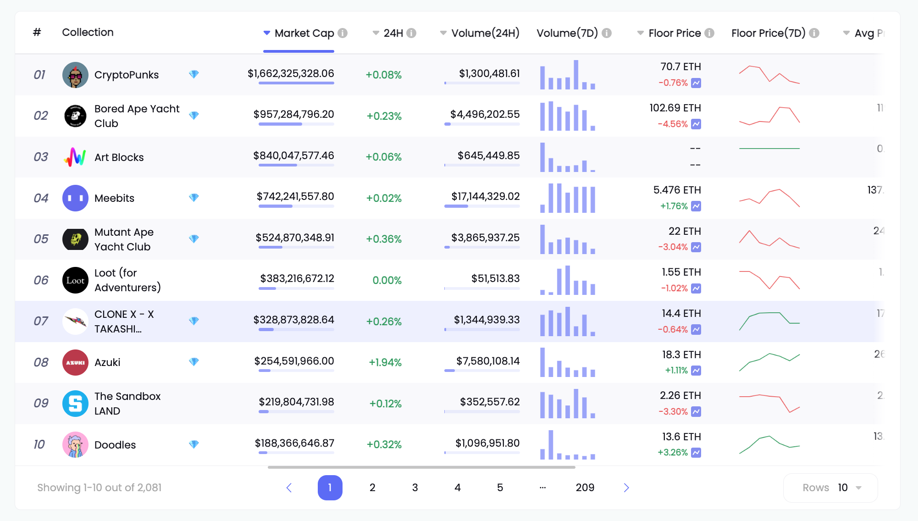Click Meebits verified diamond badge
Screen dimensions: 918x521
coord(194,198)
